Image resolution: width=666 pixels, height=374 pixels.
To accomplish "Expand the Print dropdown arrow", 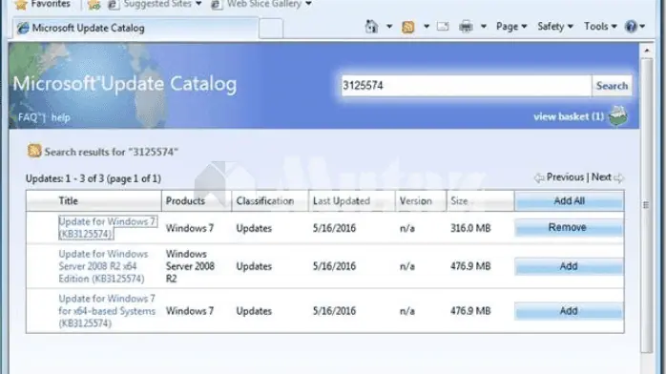I will (x=484, y=27).
